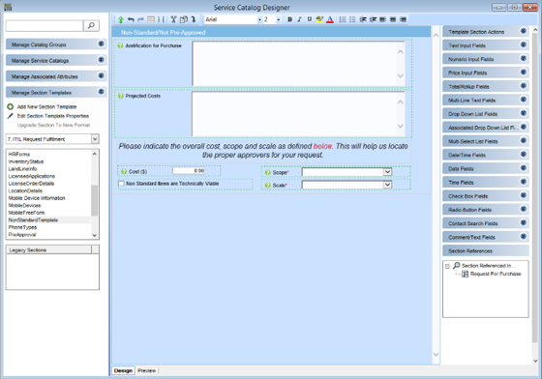Select PhoneTypes in template list
542x379 pixels.
click(22, 227)
